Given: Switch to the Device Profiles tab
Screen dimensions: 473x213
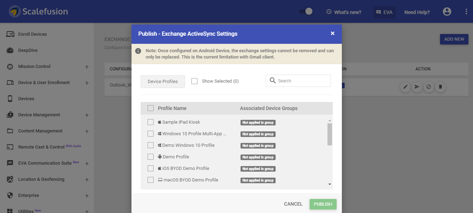Looking at the screenshot, I should coord(163,81).
